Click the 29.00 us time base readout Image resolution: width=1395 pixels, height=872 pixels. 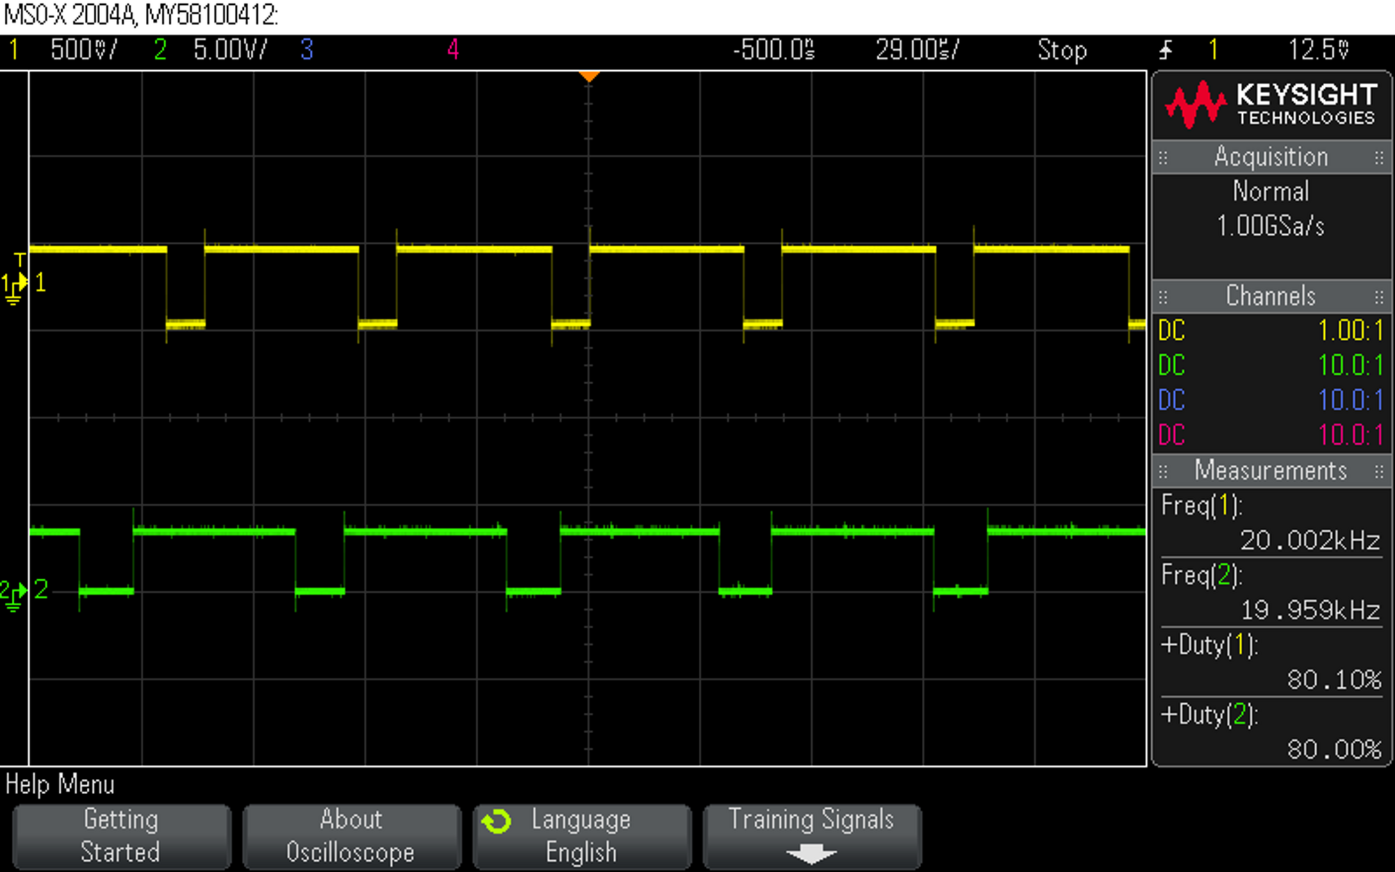coord(916,50)
